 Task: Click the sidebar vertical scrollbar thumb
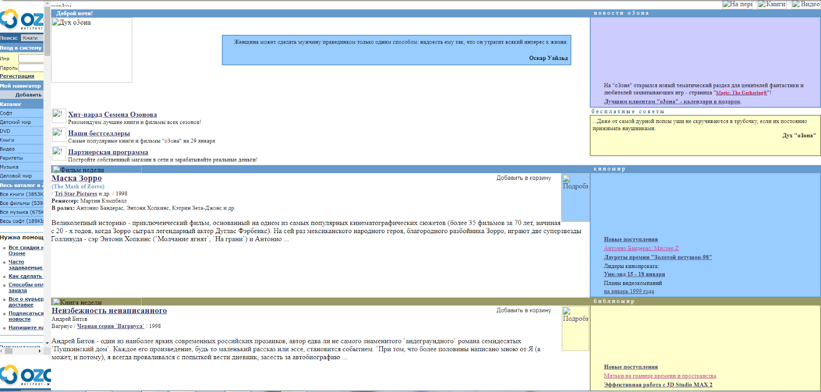[47, 31]
